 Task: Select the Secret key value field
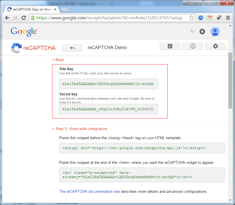[x=108, y=109]
